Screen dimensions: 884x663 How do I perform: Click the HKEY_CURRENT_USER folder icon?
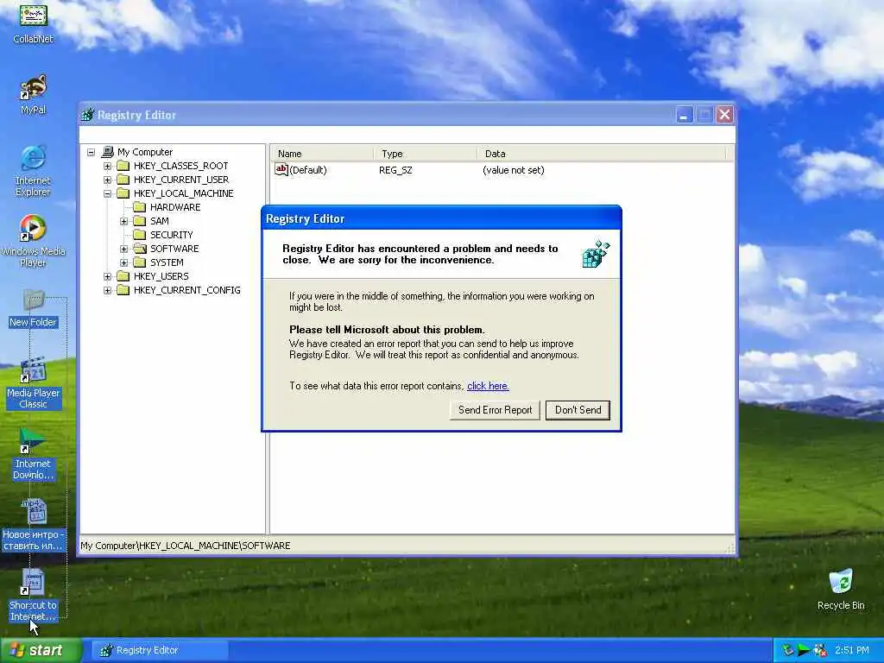click(x=123, y=180)
